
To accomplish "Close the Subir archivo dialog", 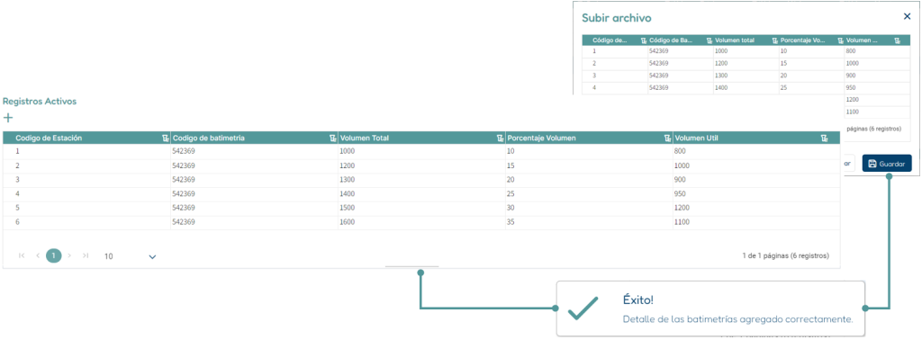I will tap(907, 16).
